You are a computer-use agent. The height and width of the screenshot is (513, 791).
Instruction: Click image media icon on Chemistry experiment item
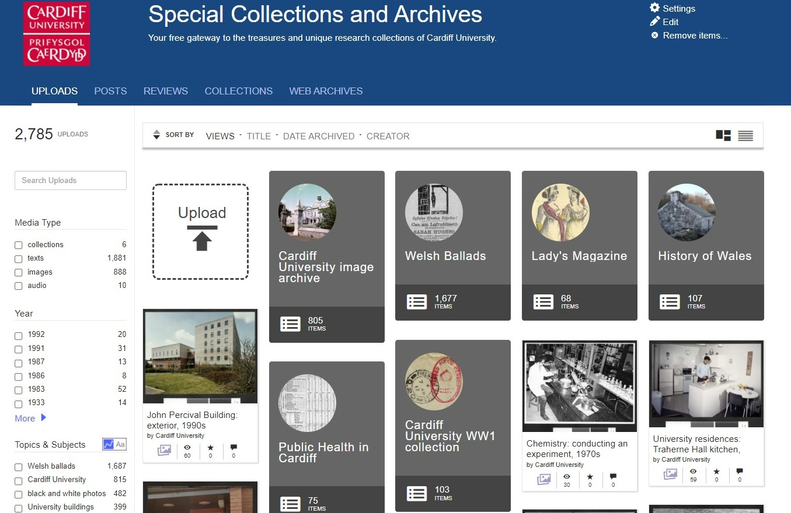(543, 479)
